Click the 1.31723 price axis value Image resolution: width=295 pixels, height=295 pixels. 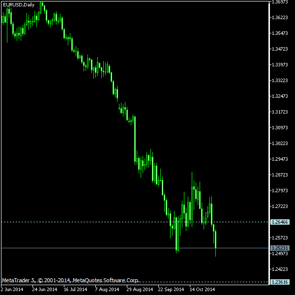(x=280, y=112)
